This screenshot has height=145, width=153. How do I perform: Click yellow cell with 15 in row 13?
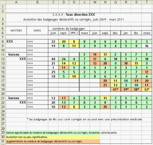(136, 63)
